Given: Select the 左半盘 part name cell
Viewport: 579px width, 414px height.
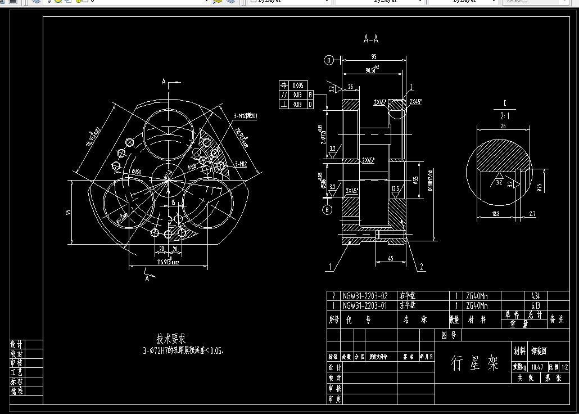Looking at the screenshot, I should (x=408, y=305).
